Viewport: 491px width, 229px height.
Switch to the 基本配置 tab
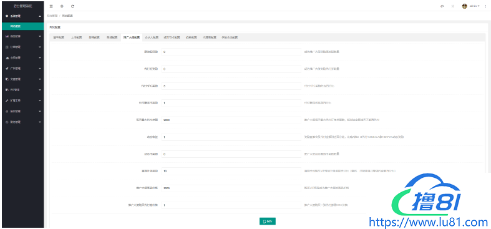59,37
